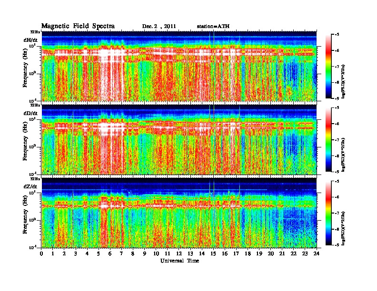The height and width of the screenshot is (291, 377).
Task: Click the "-9" tick on dZ/dt color bar
Action: (337, 245)
